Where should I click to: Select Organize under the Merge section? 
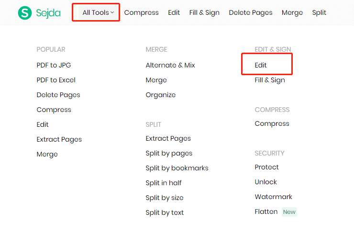coord(161,95)
